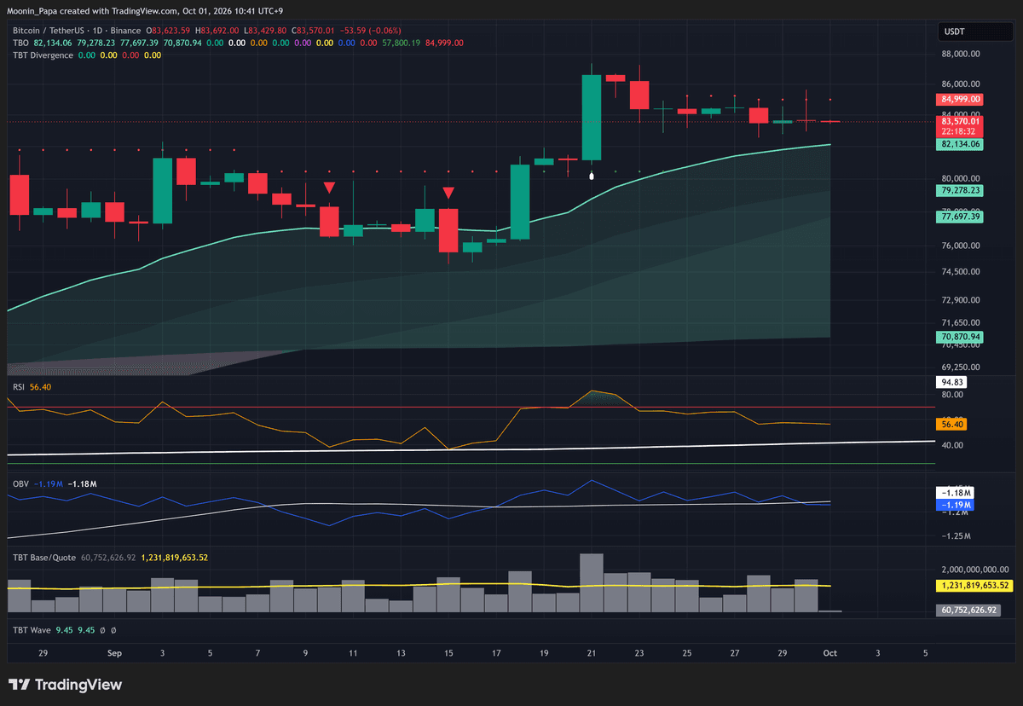The width and height of the screenshot is (1023, 706).
Task: Click the TBT Wave legend label
Action: pyautogui.click(x=32, y=630)
